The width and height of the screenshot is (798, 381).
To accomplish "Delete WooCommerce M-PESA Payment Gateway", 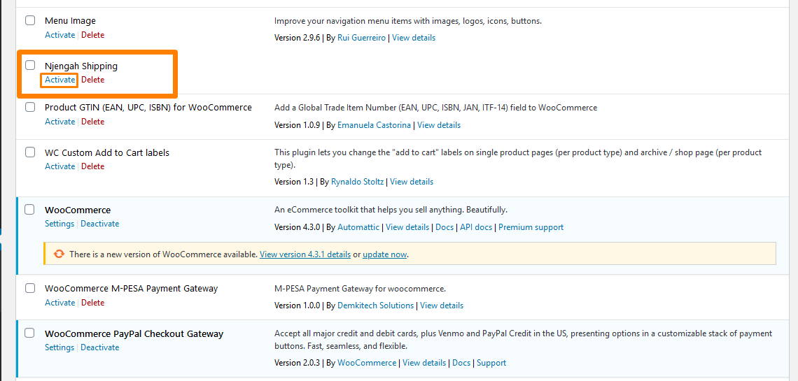I will point(92,302).
